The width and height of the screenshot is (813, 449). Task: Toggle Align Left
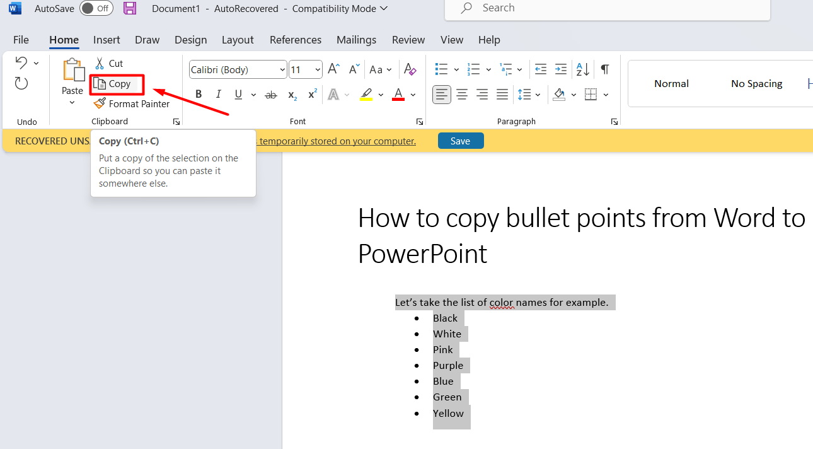click(x=442, y=95)
